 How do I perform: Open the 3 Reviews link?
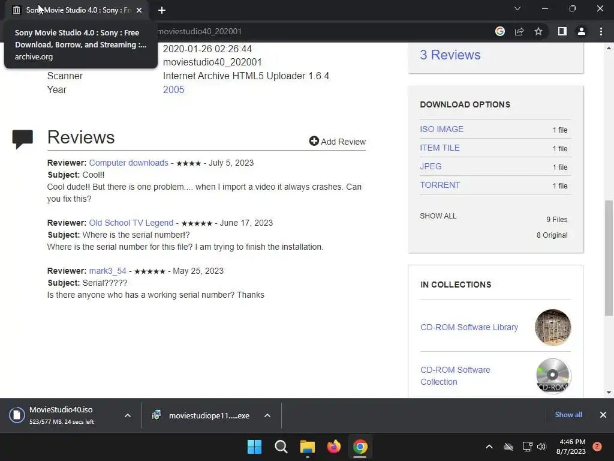coord(450,55)
